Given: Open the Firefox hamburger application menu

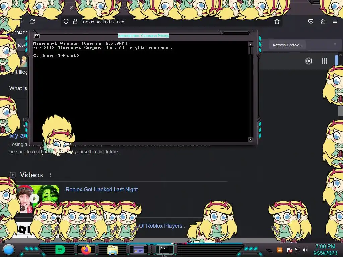Looking at the screenshot, I should pos(335,21).
